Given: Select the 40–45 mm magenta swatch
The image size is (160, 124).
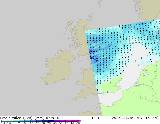Looking at the screenshot, I should click(68, 121).
